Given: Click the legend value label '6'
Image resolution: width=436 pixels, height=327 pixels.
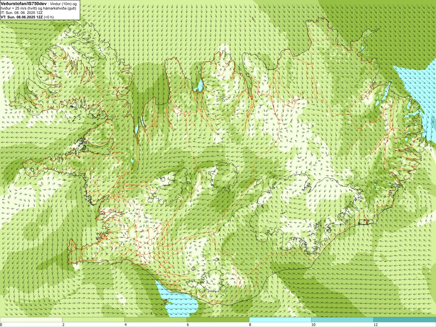Looking at the screenshot, I should (x=188, y=325).
